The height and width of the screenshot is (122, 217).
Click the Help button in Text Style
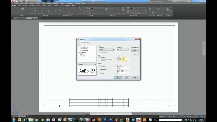(135, 78)
